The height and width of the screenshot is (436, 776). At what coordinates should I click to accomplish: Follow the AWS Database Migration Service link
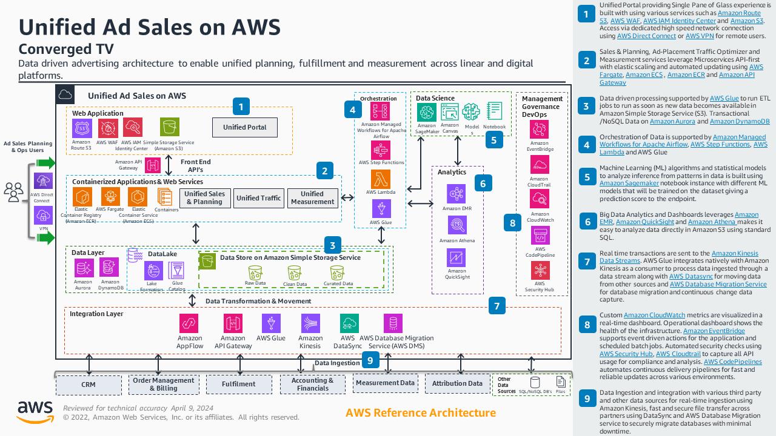pyautogui.click(x=718, y=285)
